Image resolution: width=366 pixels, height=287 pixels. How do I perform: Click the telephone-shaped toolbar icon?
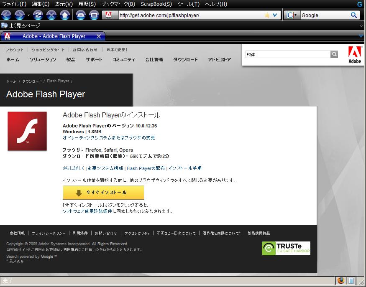click(81, 15)
